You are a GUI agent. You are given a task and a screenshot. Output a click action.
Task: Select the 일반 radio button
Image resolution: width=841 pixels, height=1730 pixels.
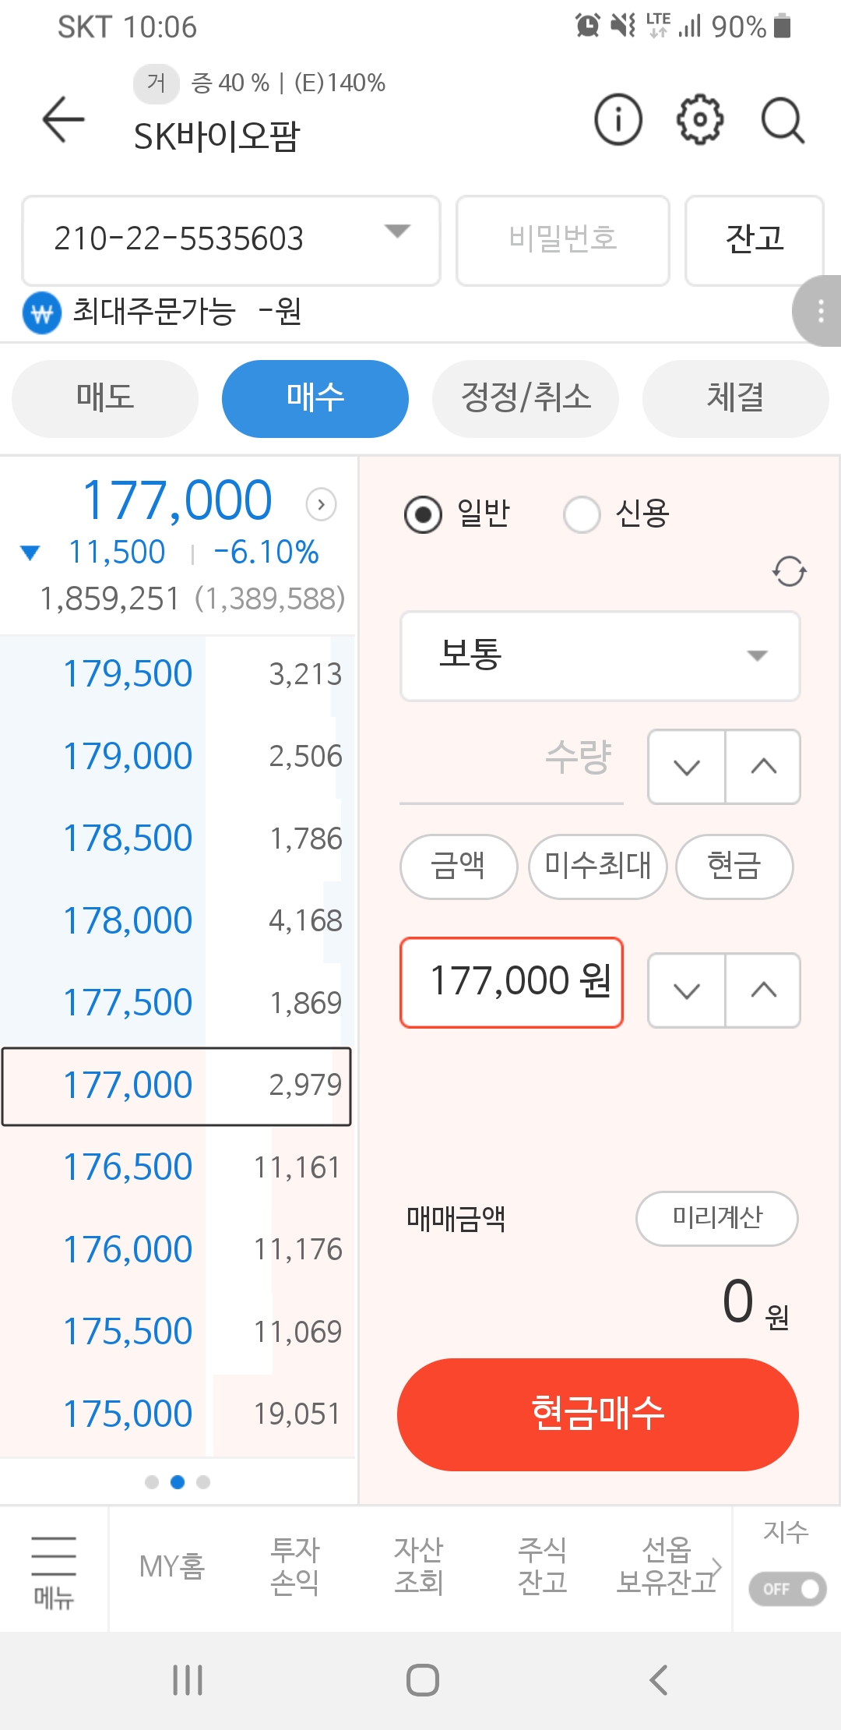pos(424,515)
